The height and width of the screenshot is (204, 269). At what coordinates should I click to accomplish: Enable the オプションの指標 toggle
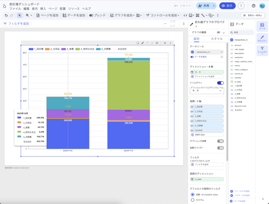coord(220,141)
